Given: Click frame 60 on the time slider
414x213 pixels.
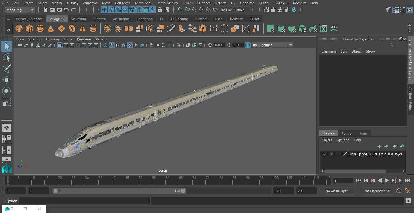Looking at the screenshot, I should click(168, 180).
